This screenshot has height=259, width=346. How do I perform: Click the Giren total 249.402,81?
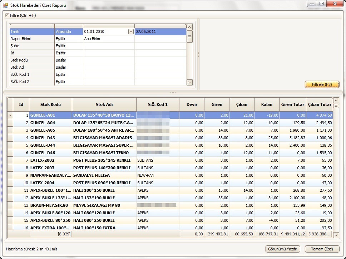[217, 234]
